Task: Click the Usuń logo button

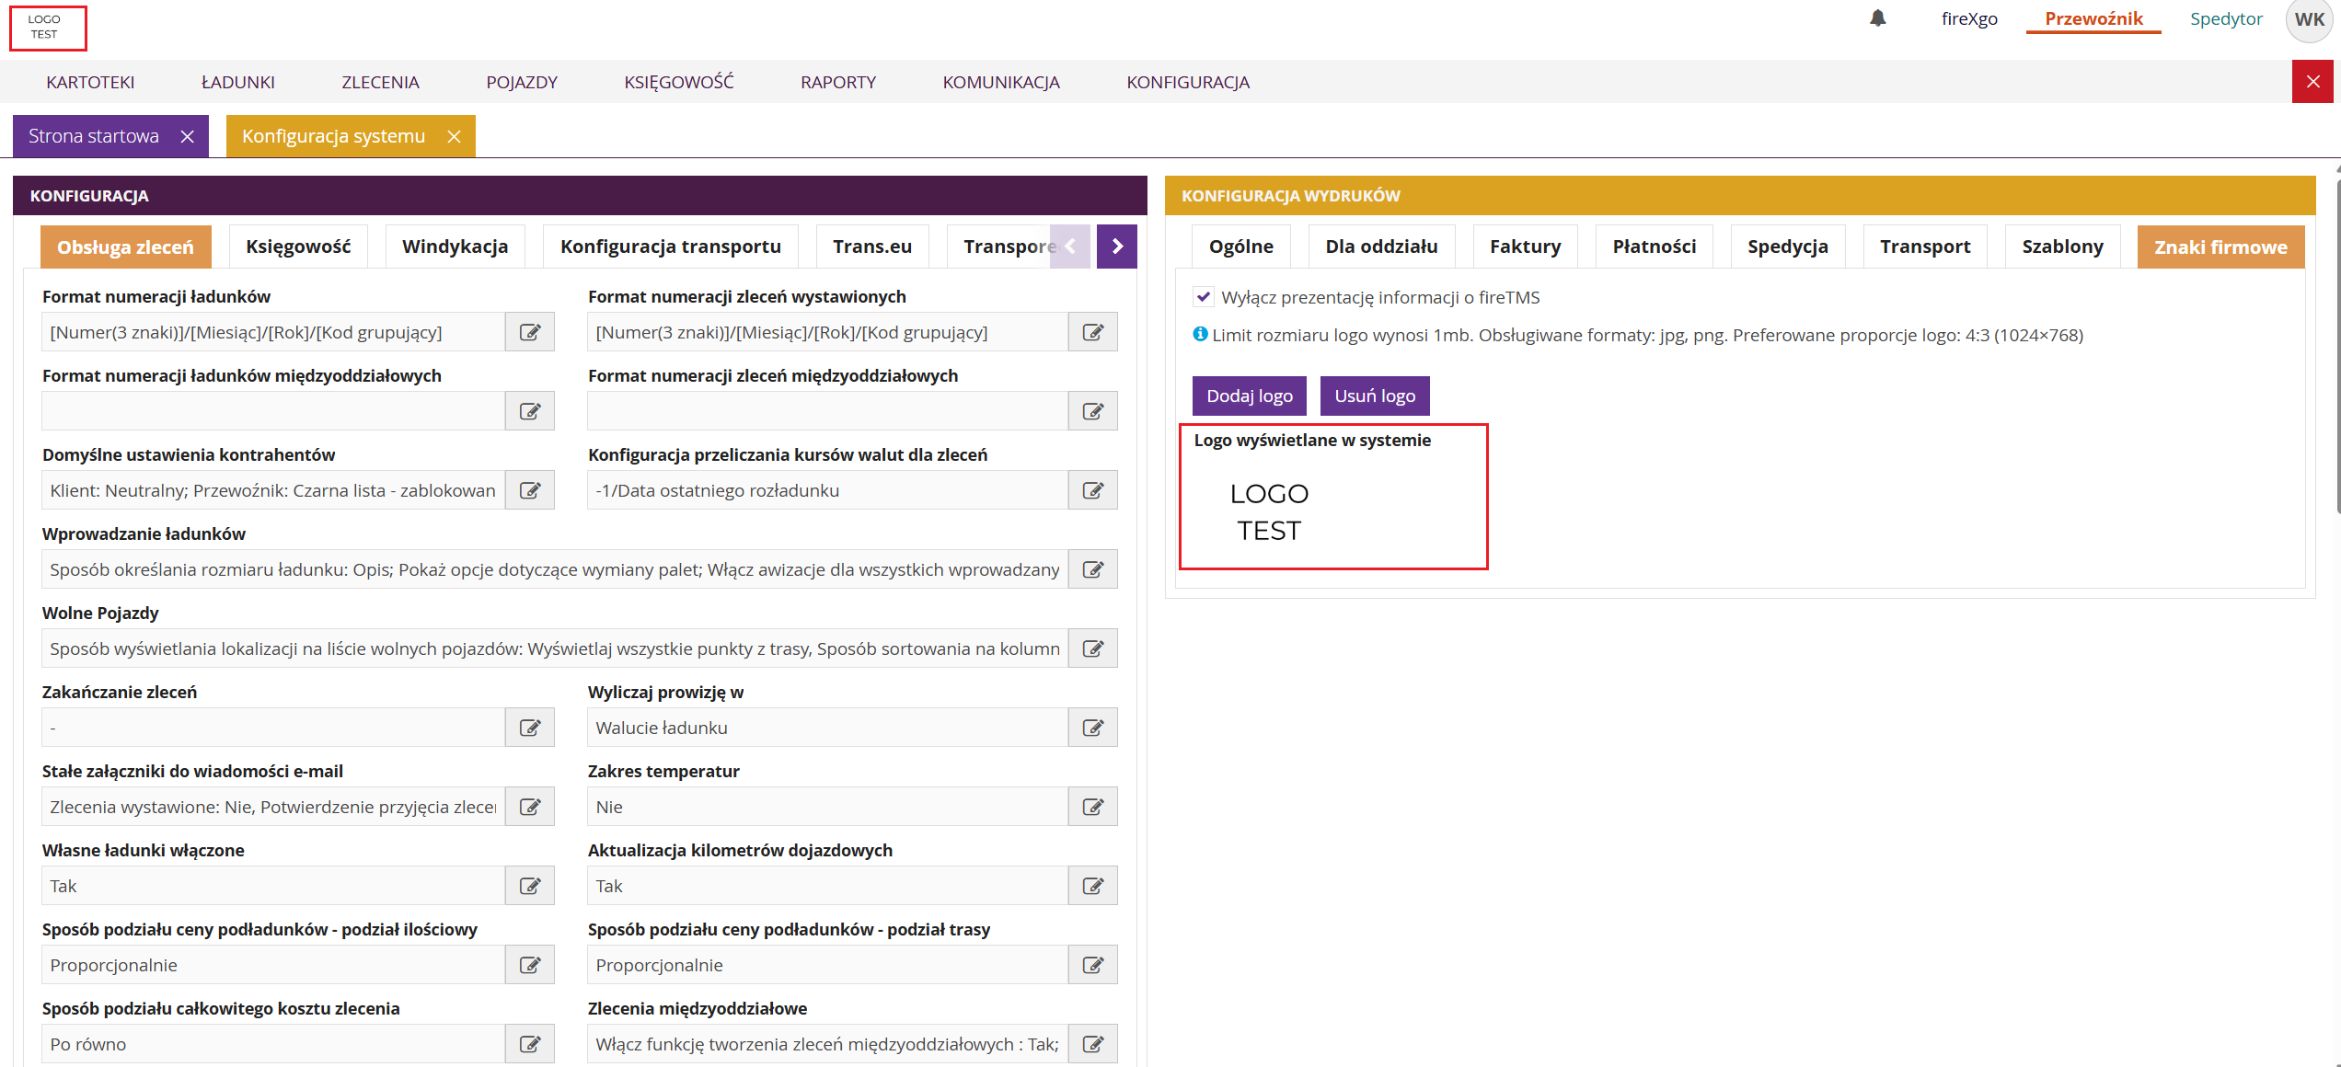Action: (1374, 396)
